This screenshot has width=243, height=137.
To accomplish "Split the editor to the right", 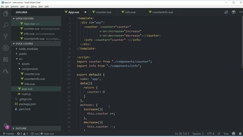I will click(234, 12).
